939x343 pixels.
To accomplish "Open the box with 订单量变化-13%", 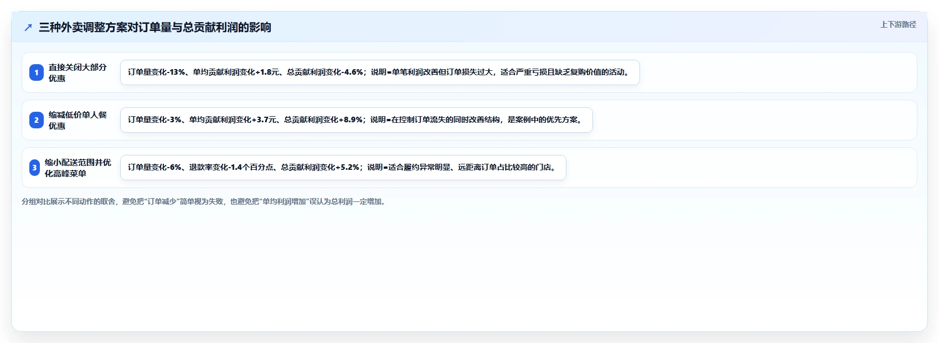I will (x=380, y=72).
